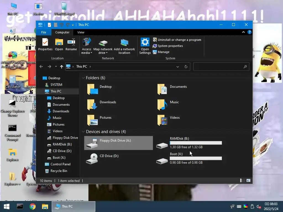
Task: Click the blue Help question icon
Action: pos(250,32)
